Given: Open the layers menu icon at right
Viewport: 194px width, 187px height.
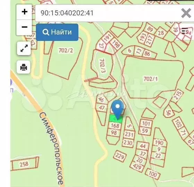Looking at the screenshot, I should (185, 31).
